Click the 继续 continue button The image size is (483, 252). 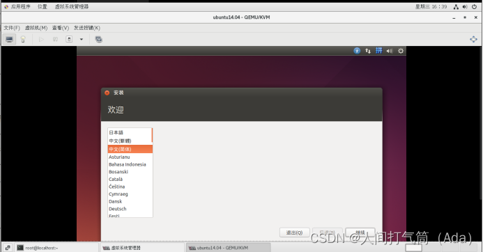[x=360, y=233]
